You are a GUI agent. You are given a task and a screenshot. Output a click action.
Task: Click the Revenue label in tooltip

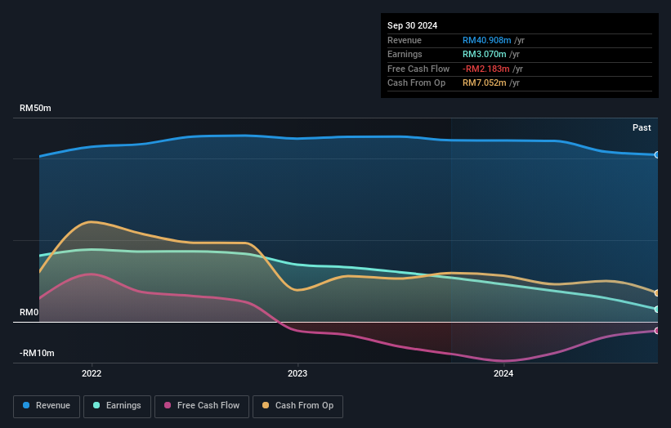click(405, 40)
